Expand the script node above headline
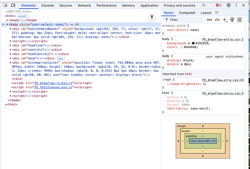This screenshot has height=169, width=250. 11,41
